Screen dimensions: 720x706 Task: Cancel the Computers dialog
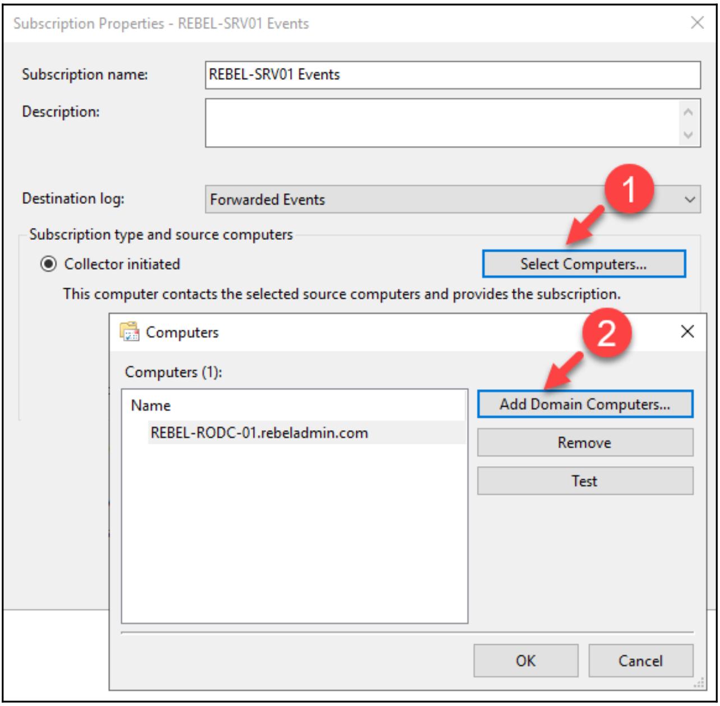[x=640, y=661]
